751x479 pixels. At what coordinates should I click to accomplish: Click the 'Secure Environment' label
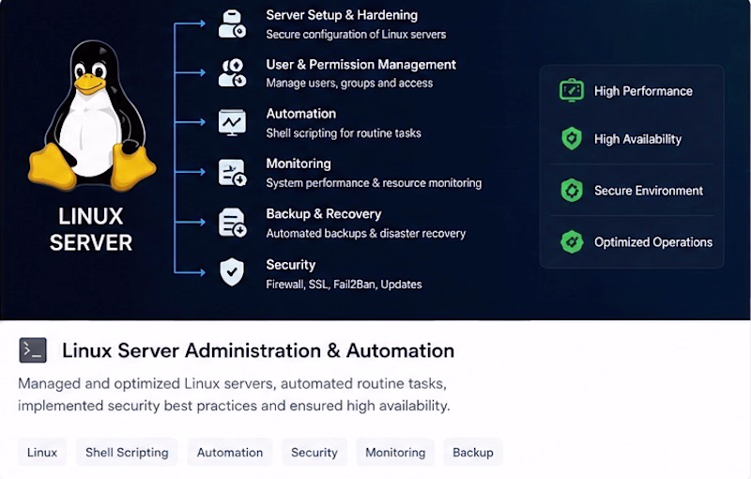point(649,191)
